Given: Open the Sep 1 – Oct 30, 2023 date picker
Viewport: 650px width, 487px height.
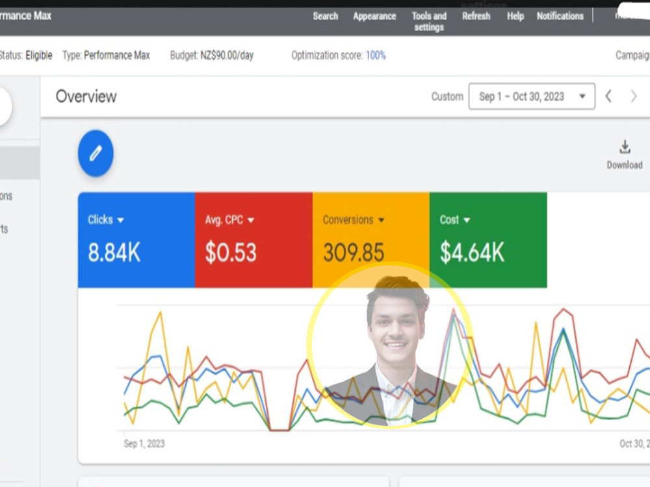Looking at the screenshot, I should point(532,97).
